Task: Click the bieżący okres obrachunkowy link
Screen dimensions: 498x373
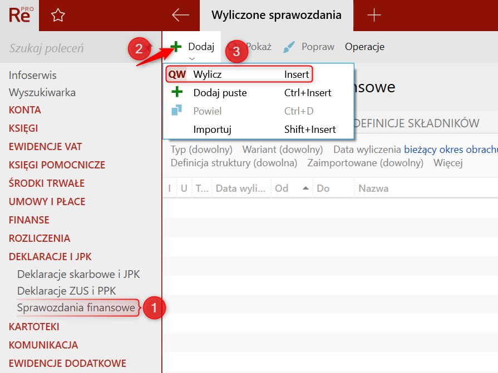Action: 451,150
